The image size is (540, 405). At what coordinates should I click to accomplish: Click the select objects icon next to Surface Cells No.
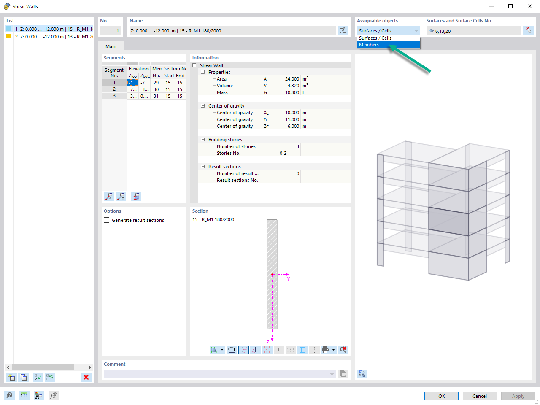pos(529,30)
